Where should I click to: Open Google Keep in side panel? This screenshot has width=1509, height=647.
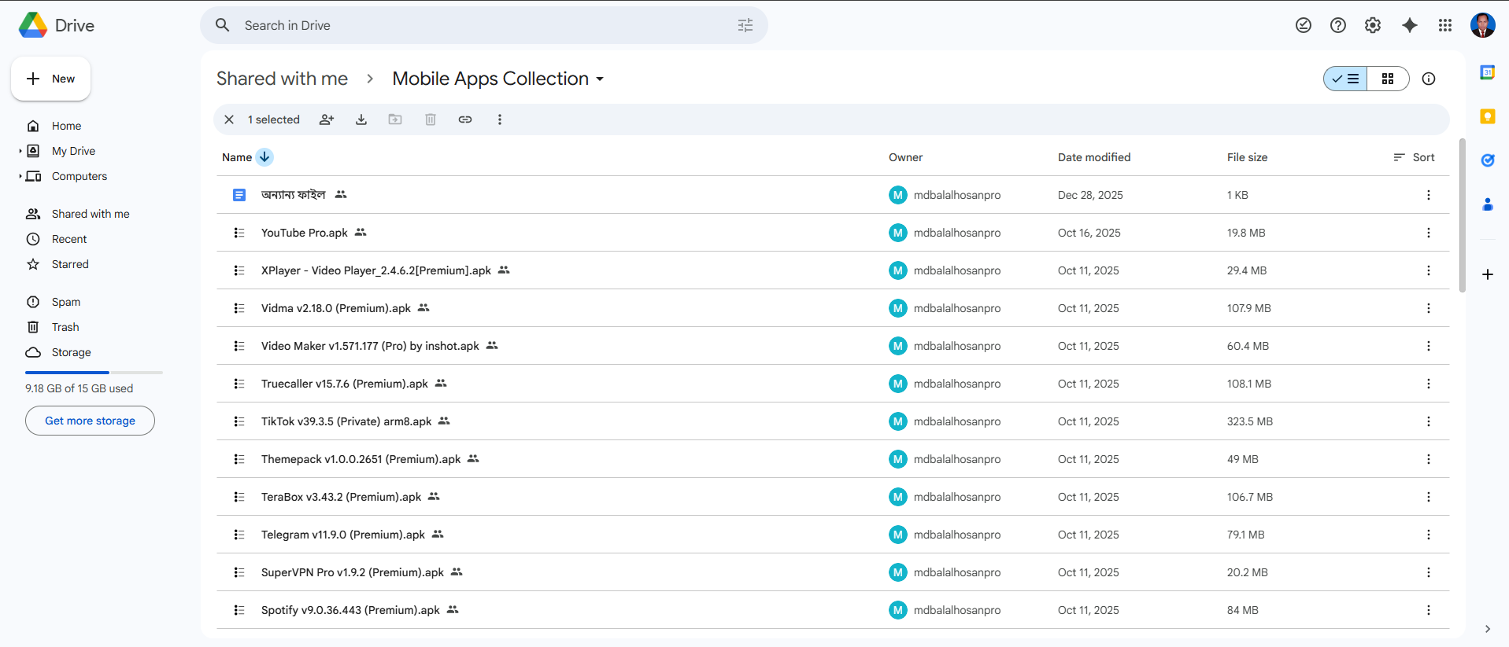(1487, 116)
